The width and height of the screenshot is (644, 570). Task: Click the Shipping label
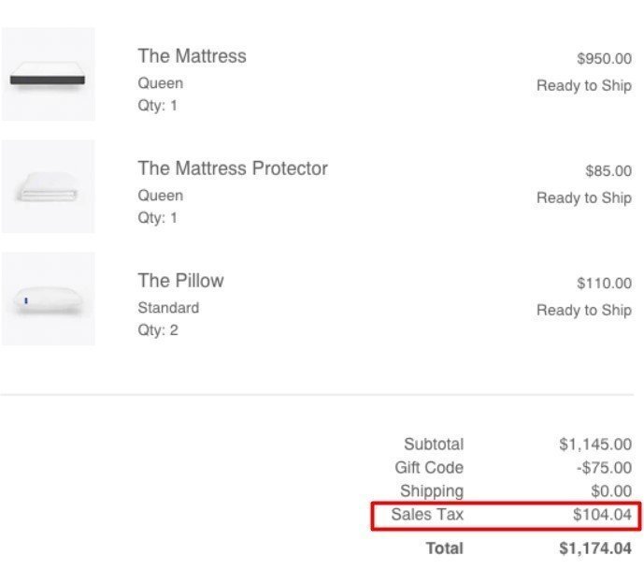point(431,491)
